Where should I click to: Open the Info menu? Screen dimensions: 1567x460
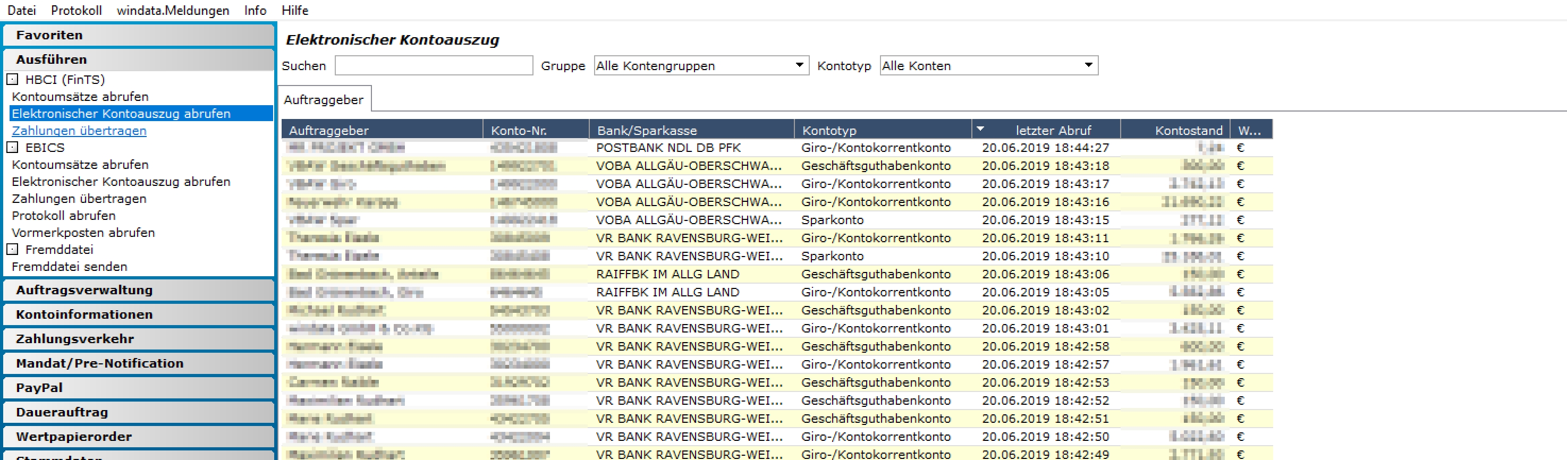256,10
